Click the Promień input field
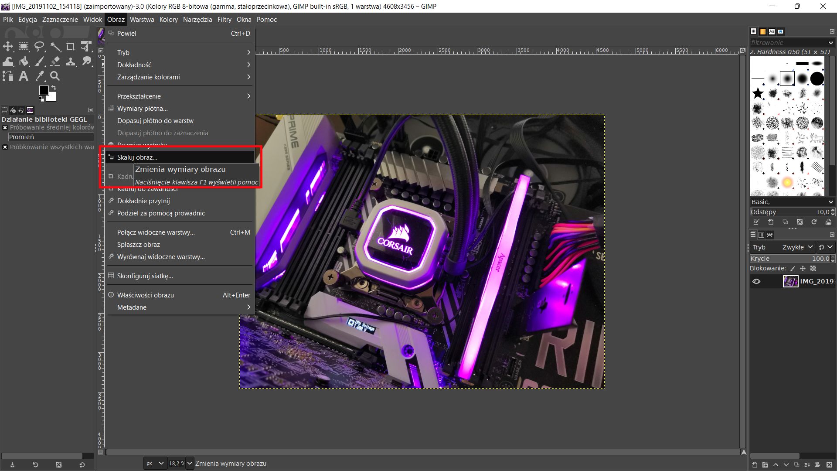 51,137
